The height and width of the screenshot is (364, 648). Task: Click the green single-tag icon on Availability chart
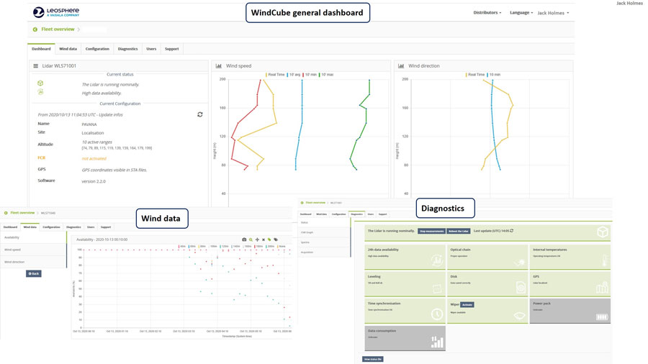pyautogui.click(x=269, y=240)
